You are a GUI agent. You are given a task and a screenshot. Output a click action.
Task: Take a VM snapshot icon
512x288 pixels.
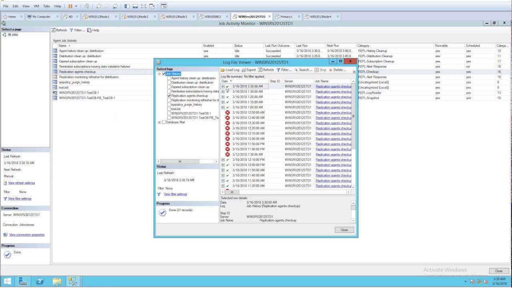[99, 6]
